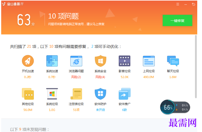
Task: Click the 软件推广 label text
Action: 124,104
